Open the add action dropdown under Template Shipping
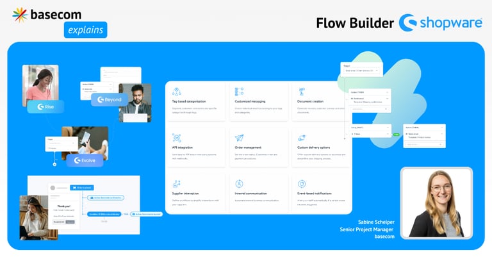The height and width of the screenshot is (257, 492). (370, 109)
